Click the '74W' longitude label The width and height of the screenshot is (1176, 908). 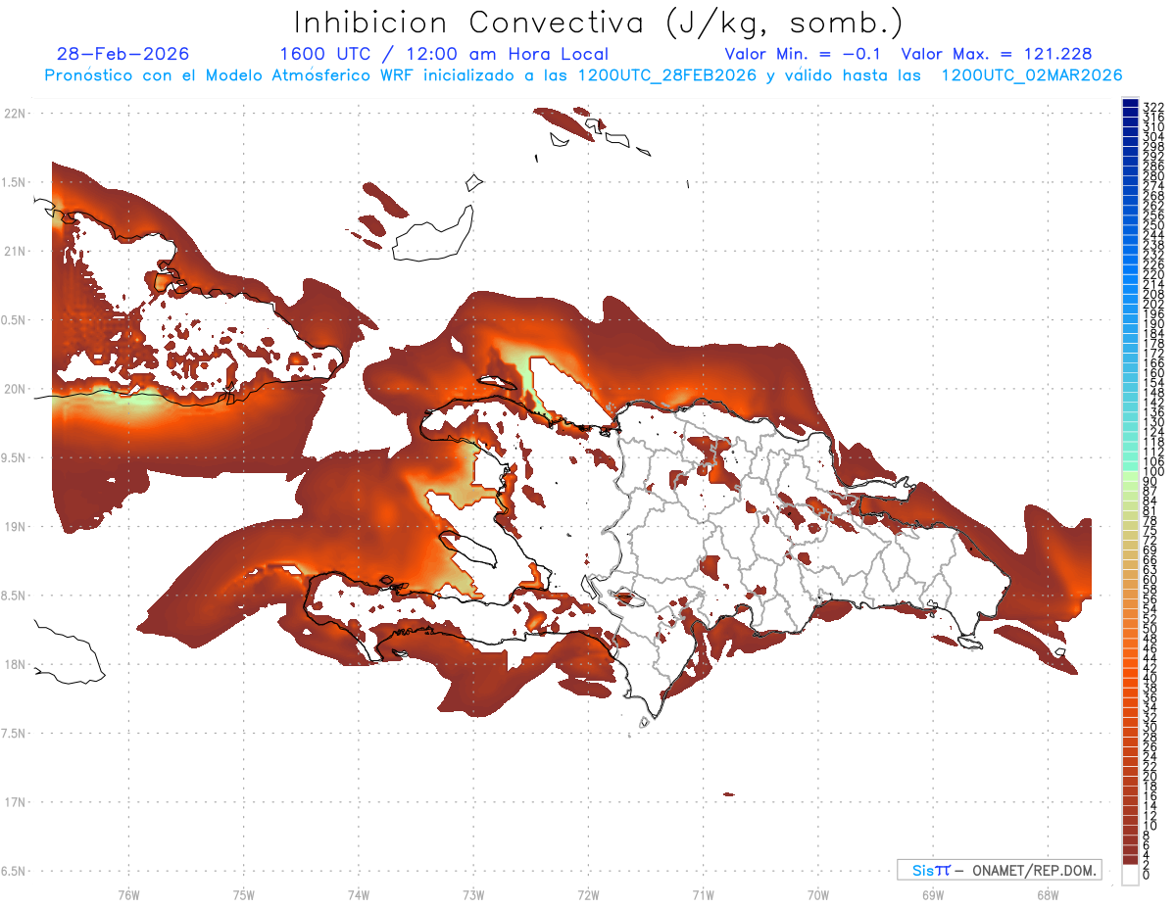pos(358,894)
